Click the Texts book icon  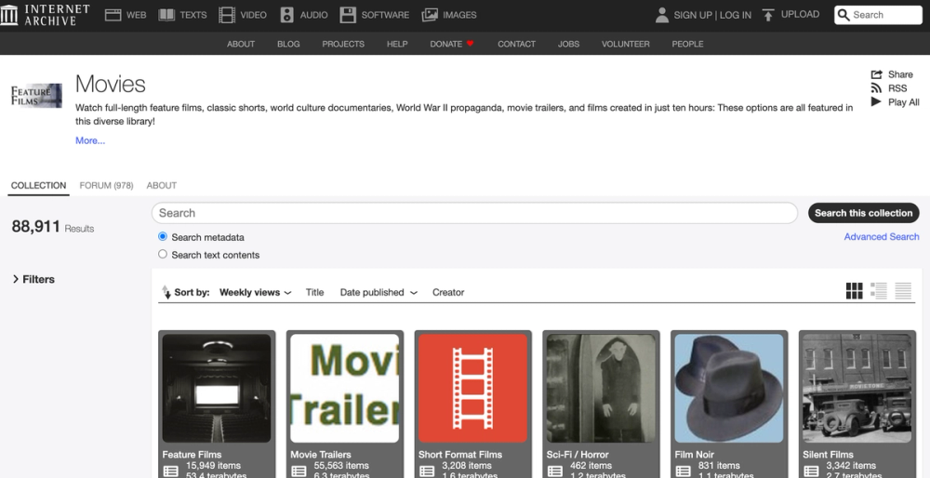pos(166,15)
